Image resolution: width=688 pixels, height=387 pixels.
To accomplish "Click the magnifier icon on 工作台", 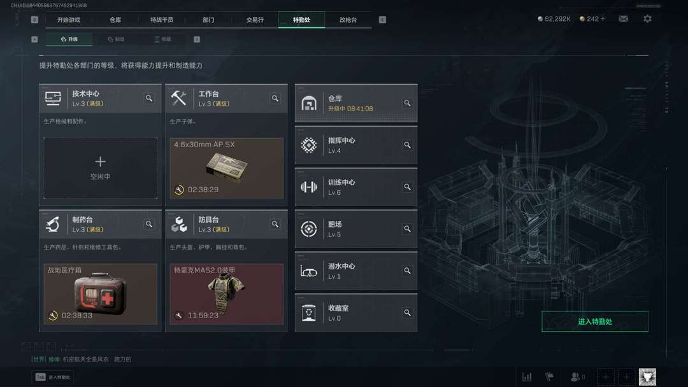I will coord(275,98).
